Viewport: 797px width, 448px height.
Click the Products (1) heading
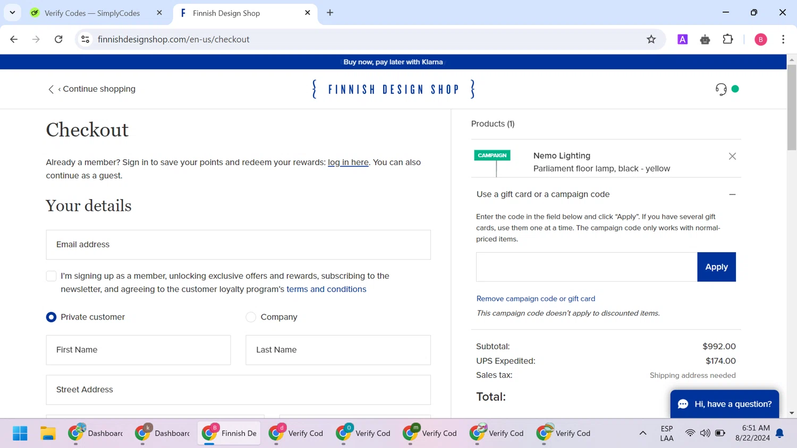pyautogui.click(x=493, y=124)
